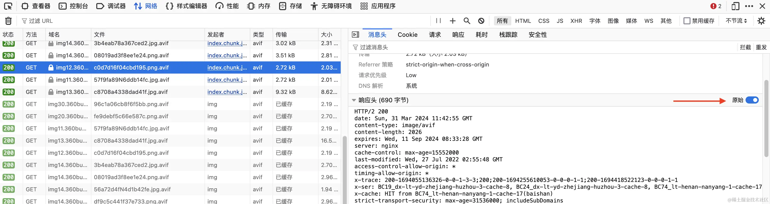Focus the 过滤 URL filter field
This screenshot has height=204, width=770.
[224, 21]
